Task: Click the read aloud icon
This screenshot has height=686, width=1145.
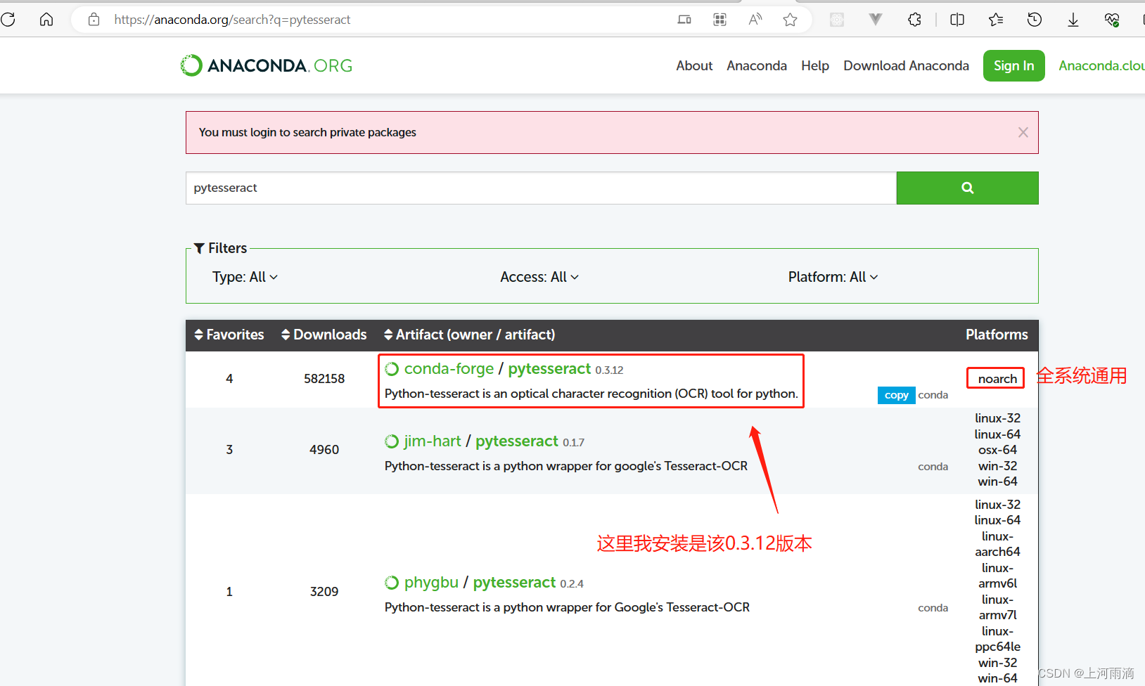Action: 755,20
